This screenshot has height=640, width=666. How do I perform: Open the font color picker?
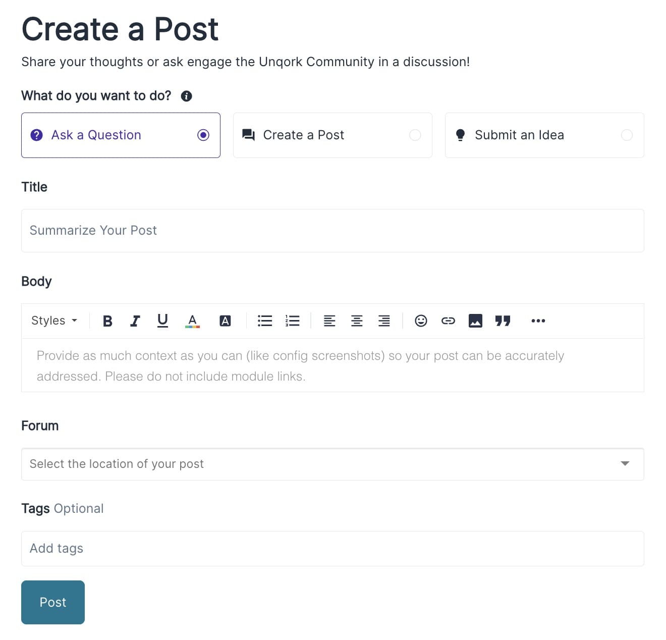click(x=192, y=321)
